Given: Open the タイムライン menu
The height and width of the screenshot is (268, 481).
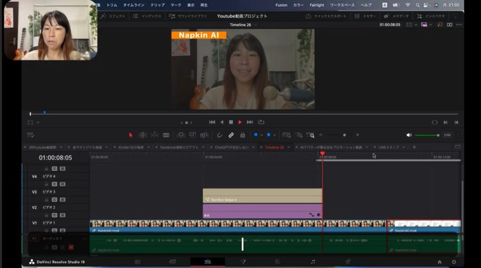Looking at the screenshot, I should tap(134, 5).
